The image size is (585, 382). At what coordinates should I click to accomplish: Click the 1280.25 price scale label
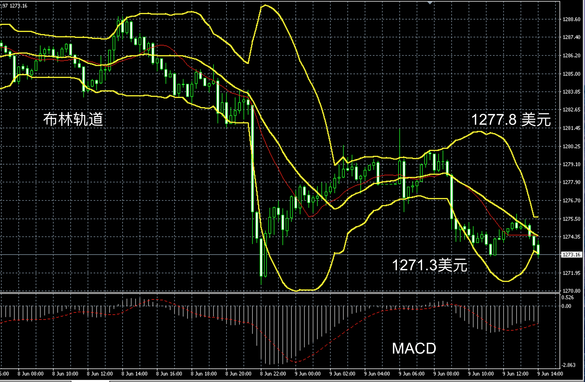pyautogui.click(x=571, y=146)
